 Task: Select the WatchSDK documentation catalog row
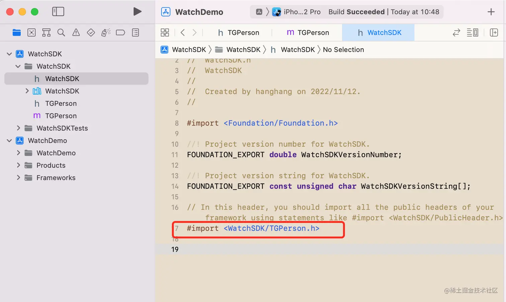pyautogui.click(x=76, y=91)
